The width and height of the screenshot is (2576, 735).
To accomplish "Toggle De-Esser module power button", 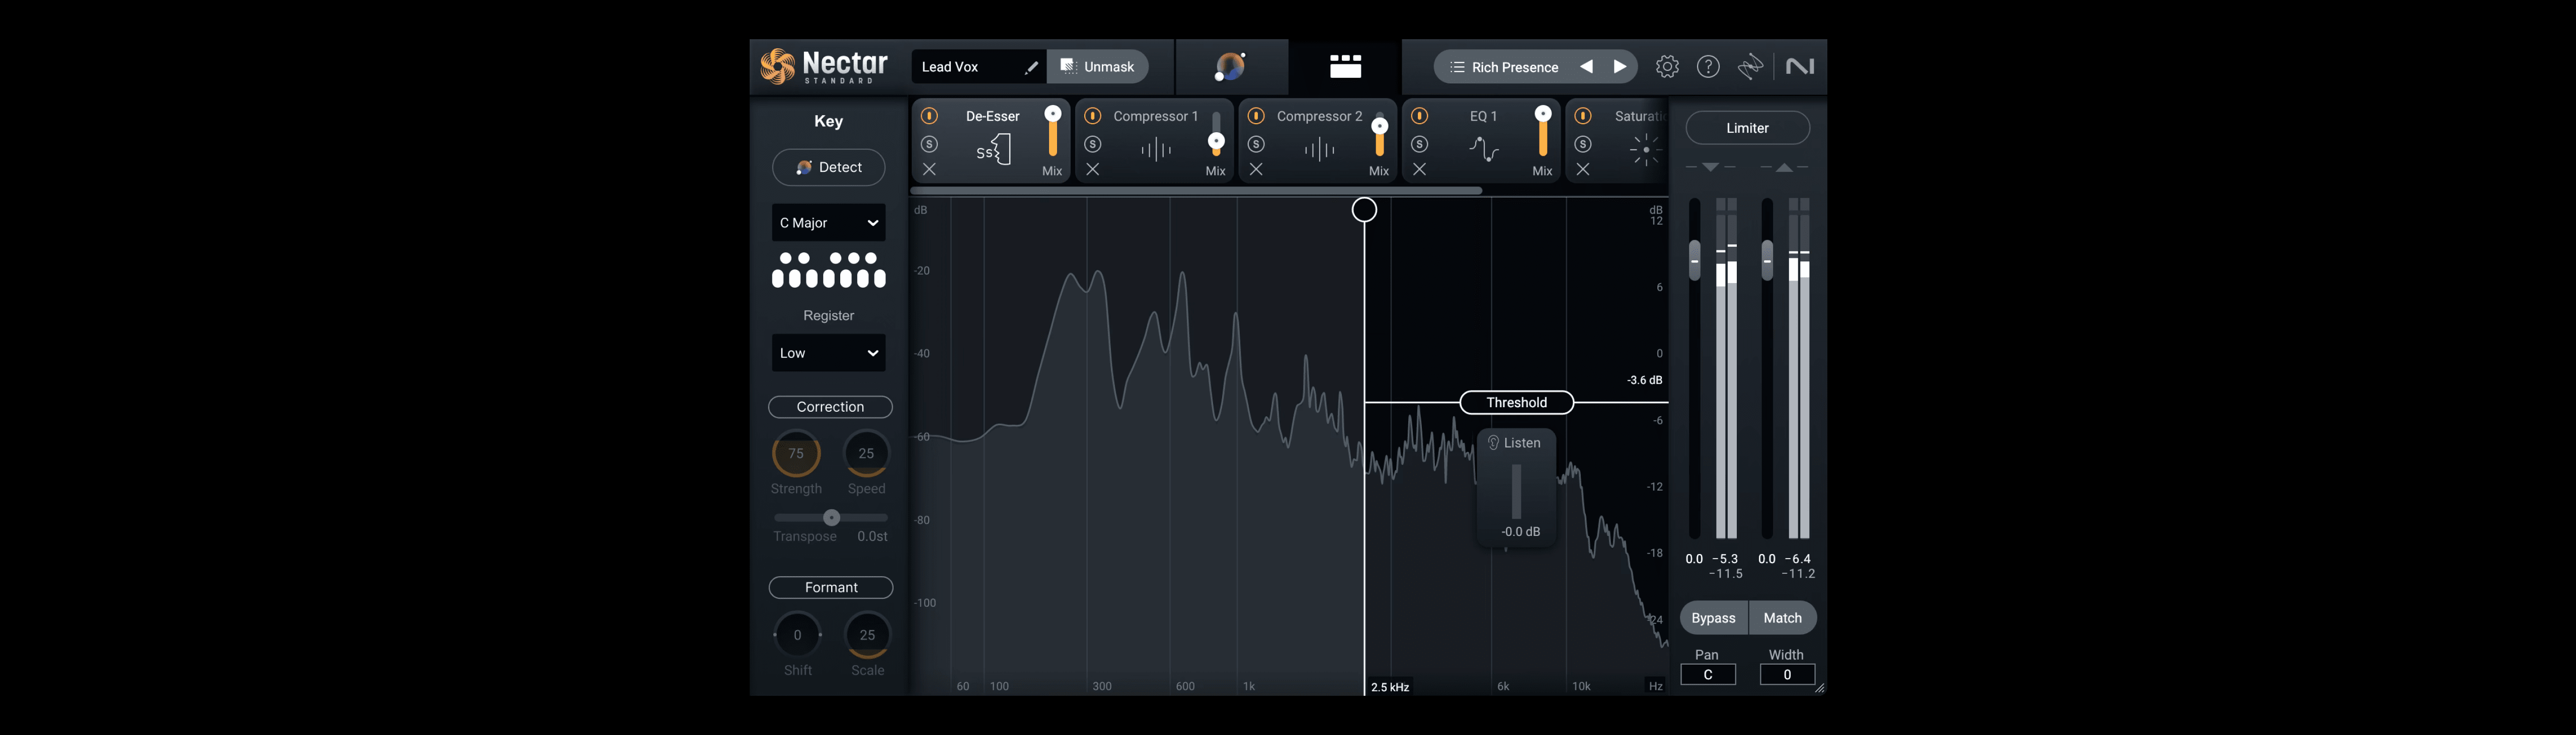I will 929,116.
